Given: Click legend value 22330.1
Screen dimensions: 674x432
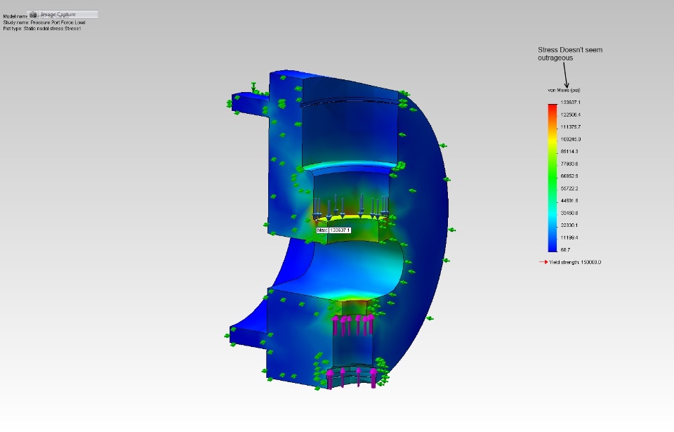Looking at the screenshot, I should [x=569, y=225].
